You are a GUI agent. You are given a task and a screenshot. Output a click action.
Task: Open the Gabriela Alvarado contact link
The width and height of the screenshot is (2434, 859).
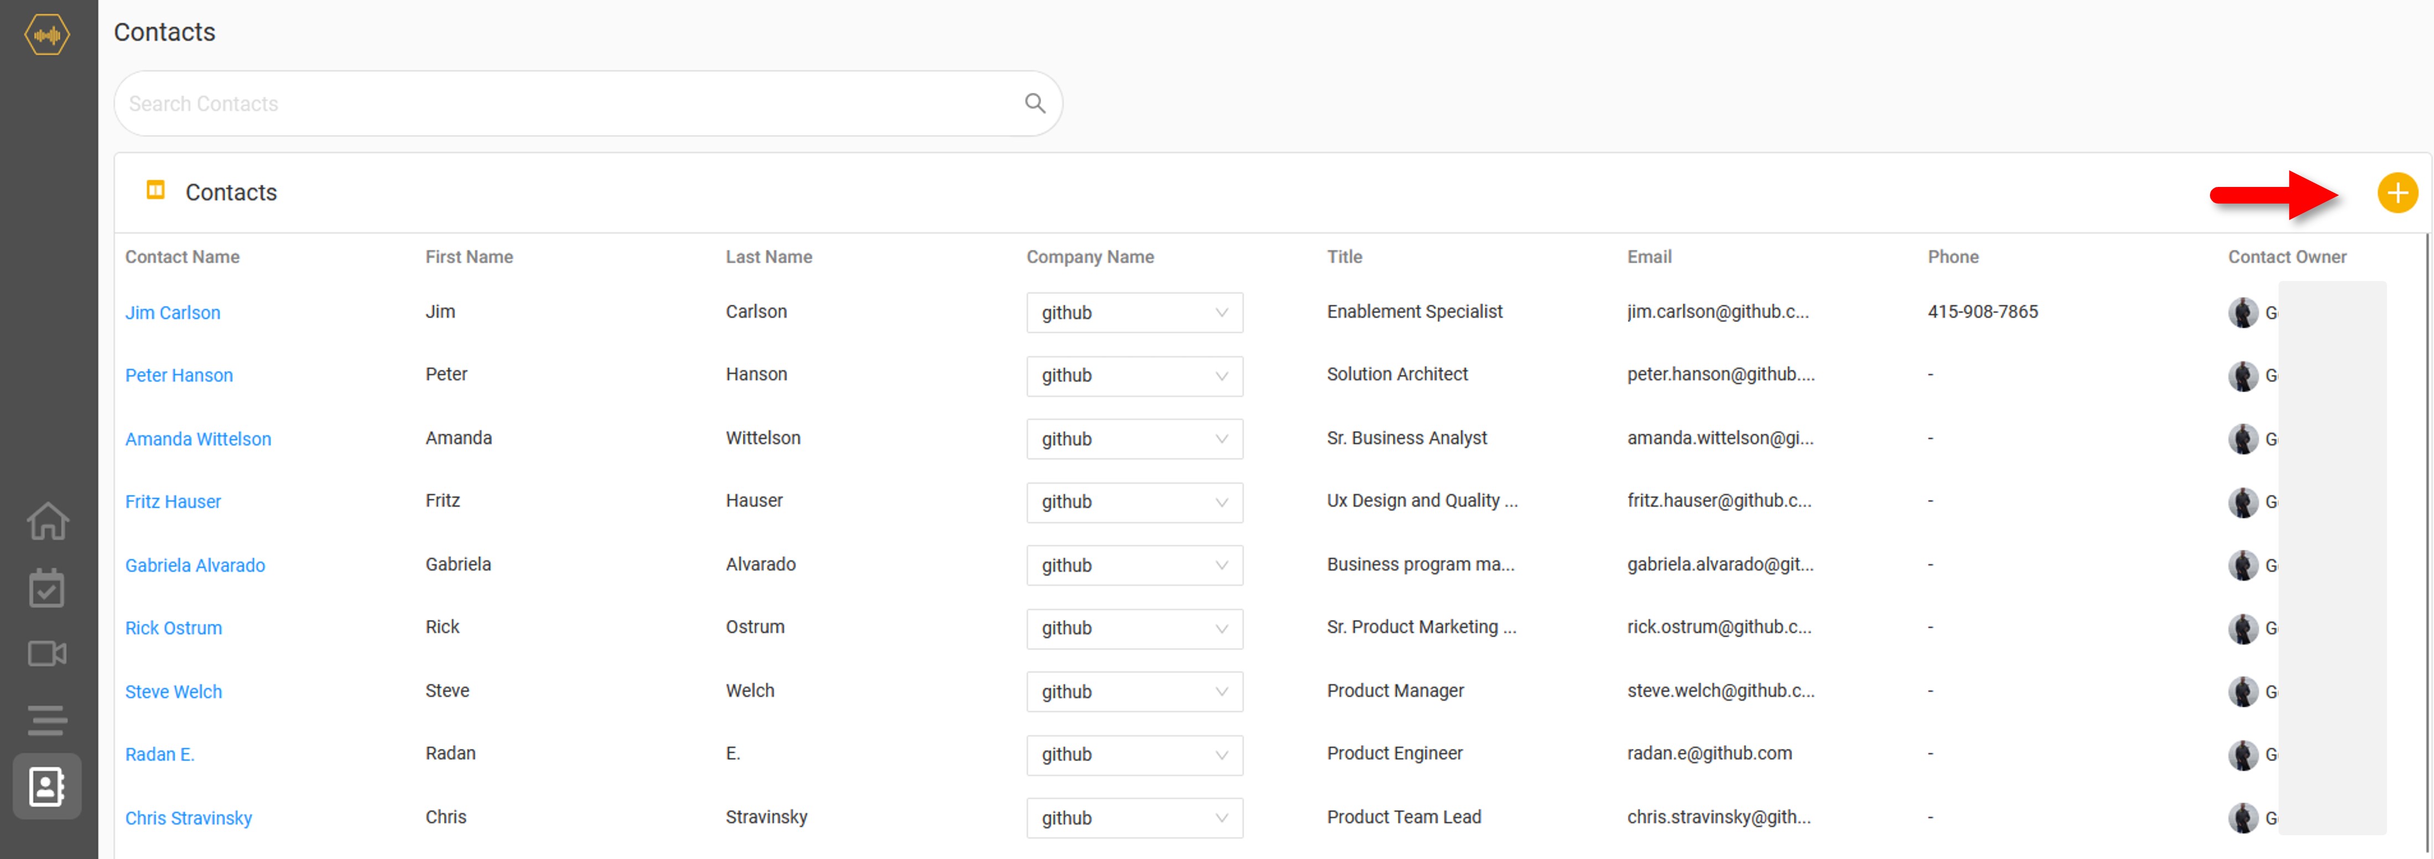coord(195,565)
